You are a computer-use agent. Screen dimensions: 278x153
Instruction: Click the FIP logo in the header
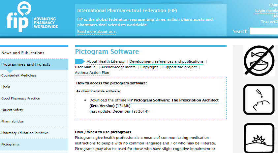click(32, 17)
